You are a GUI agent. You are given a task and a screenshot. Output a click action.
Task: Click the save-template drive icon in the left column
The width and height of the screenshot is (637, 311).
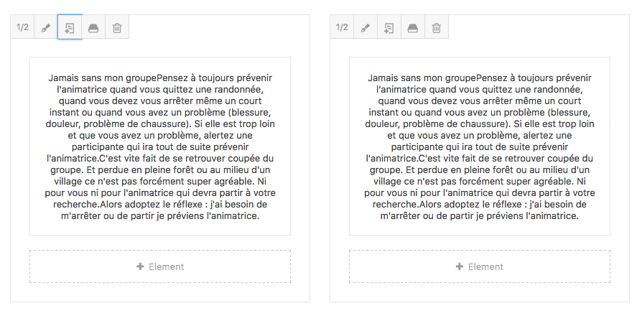(x=93, y=28)
